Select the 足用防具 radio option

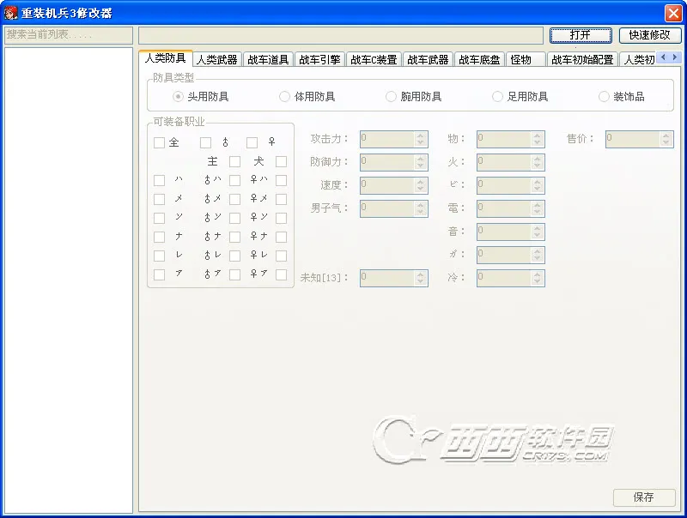(499, 96)
